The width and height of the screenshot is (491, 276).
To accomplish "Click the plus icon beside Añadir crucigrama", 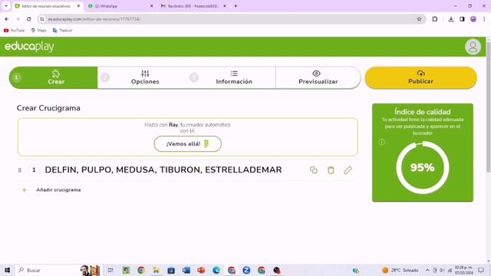I will point(24,190).
